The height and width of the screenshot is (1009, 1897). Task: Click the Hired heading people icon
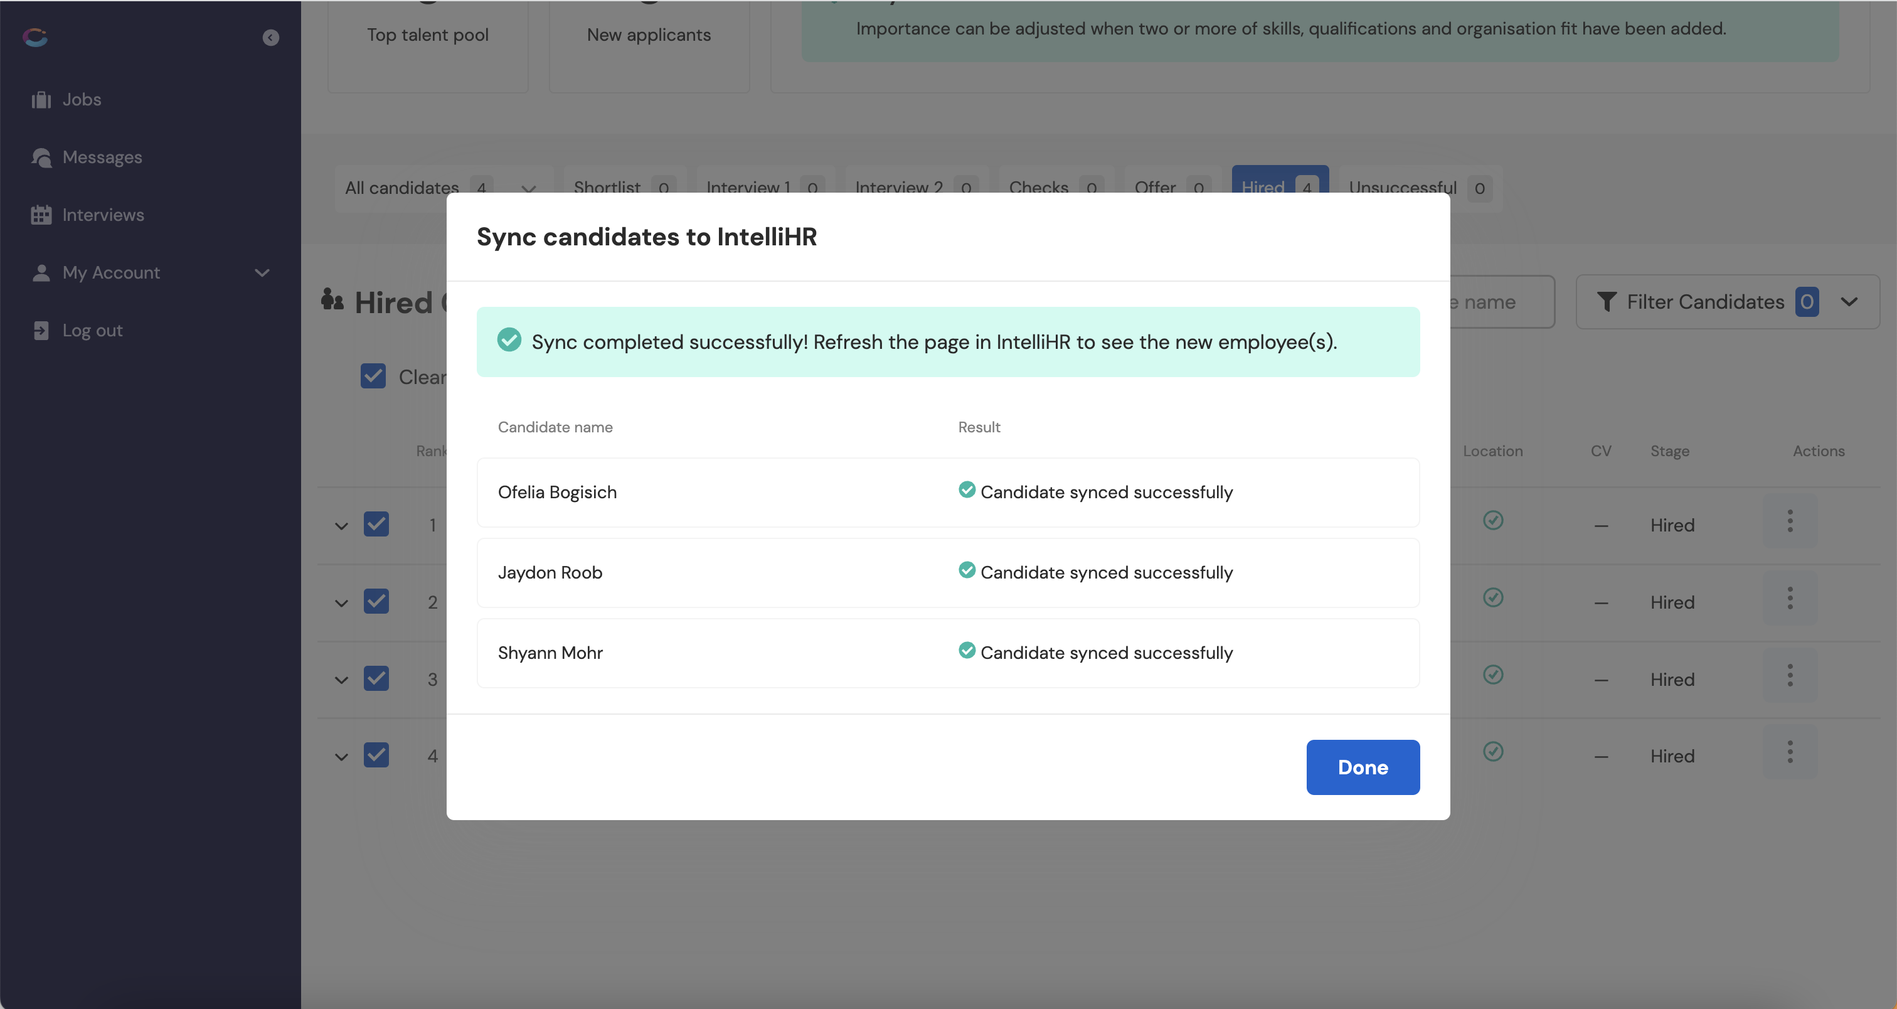coord(332,300)
